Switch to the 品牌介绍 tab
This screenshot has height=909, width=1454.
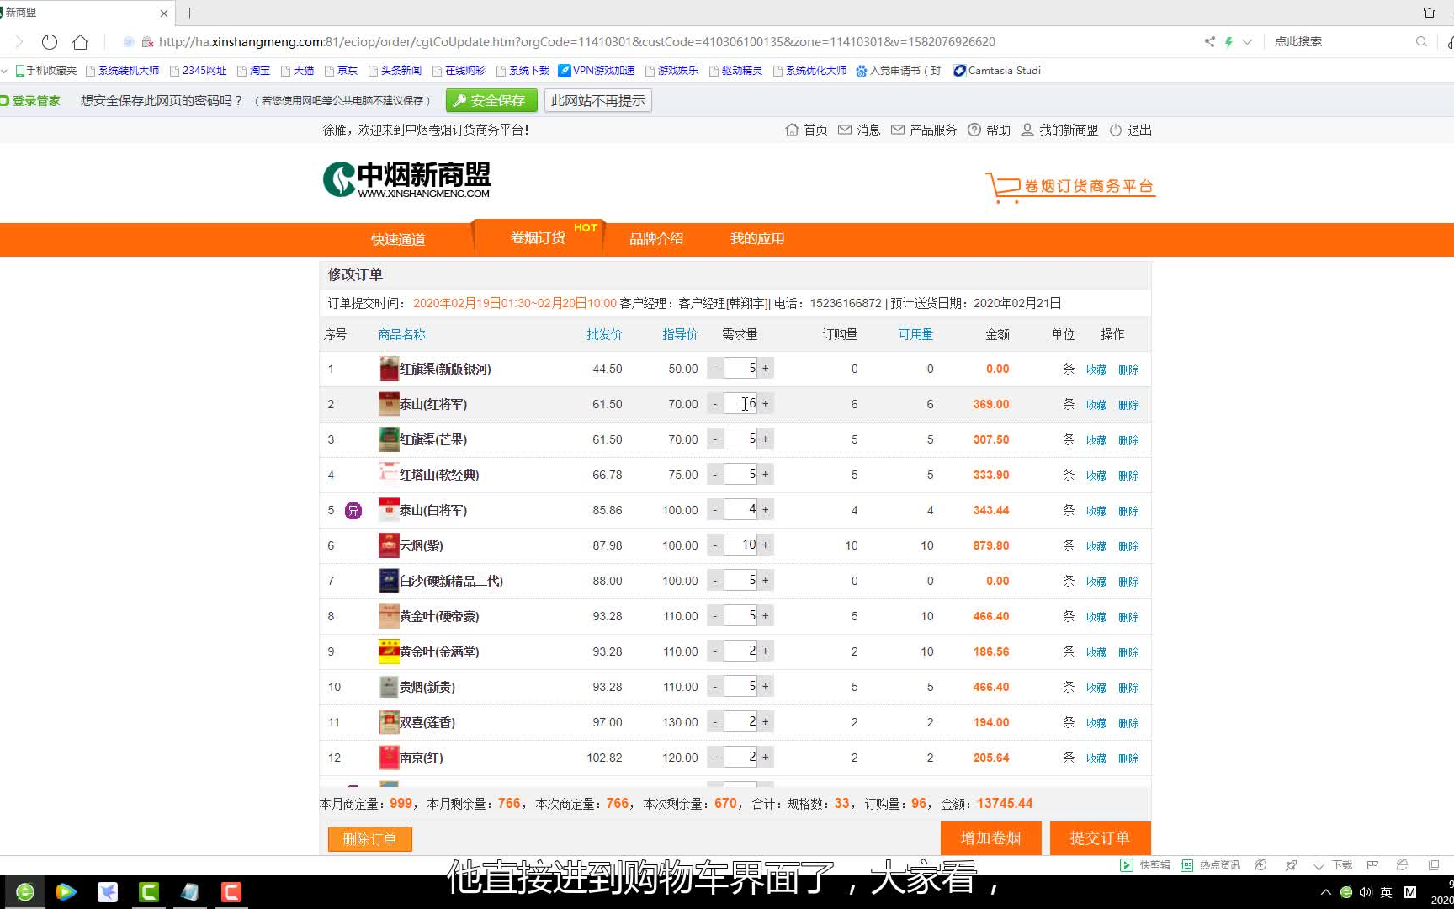click(x=656, y=238)
